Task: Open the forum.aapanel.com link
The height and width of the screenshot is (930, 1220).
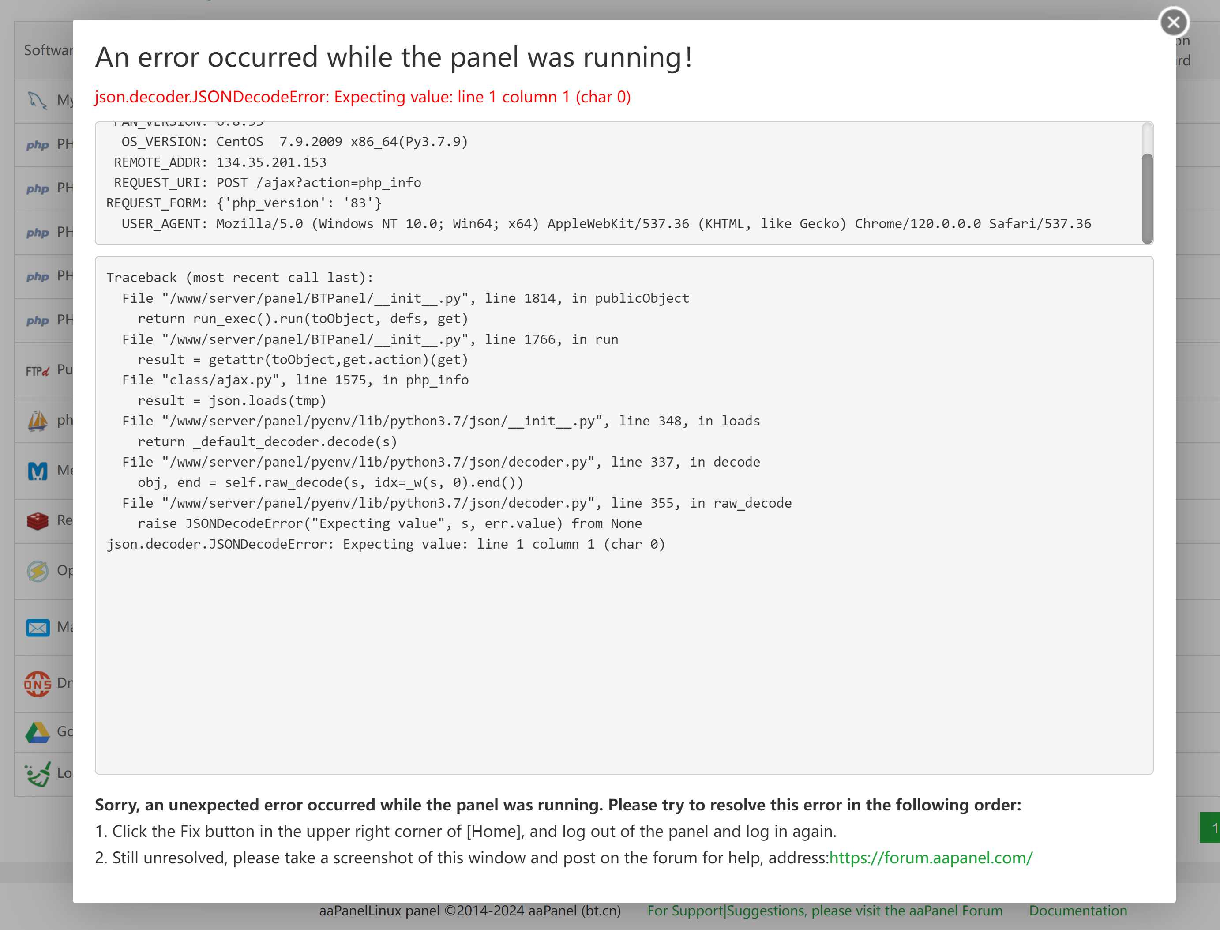Action: coord(930,858)
